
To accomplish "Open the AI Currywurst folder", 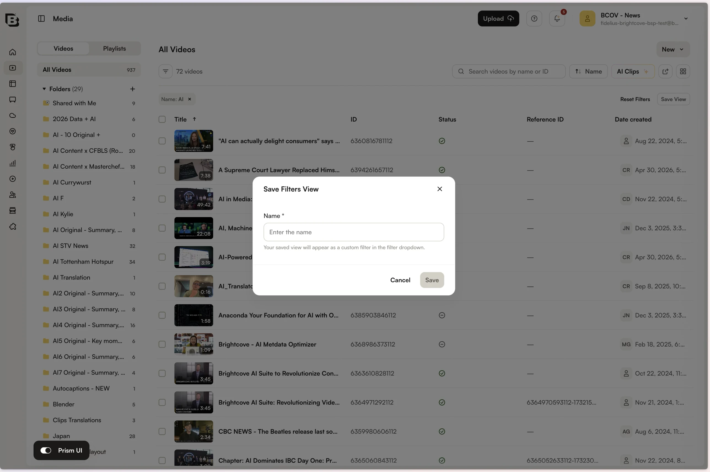I will 89,182.
